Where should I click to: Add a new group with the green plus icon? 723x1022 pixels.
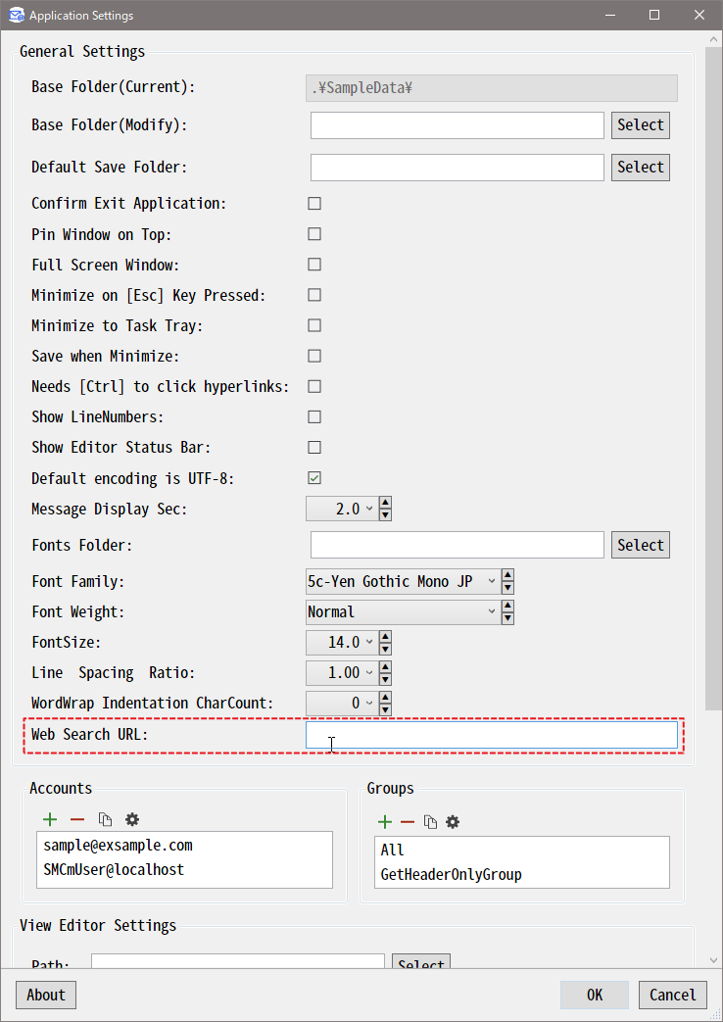click(x=385, y=822)
